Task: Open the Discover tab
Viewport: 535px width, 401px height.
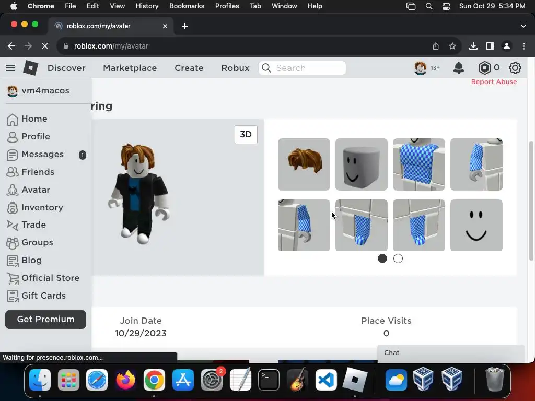Action: 66,68
